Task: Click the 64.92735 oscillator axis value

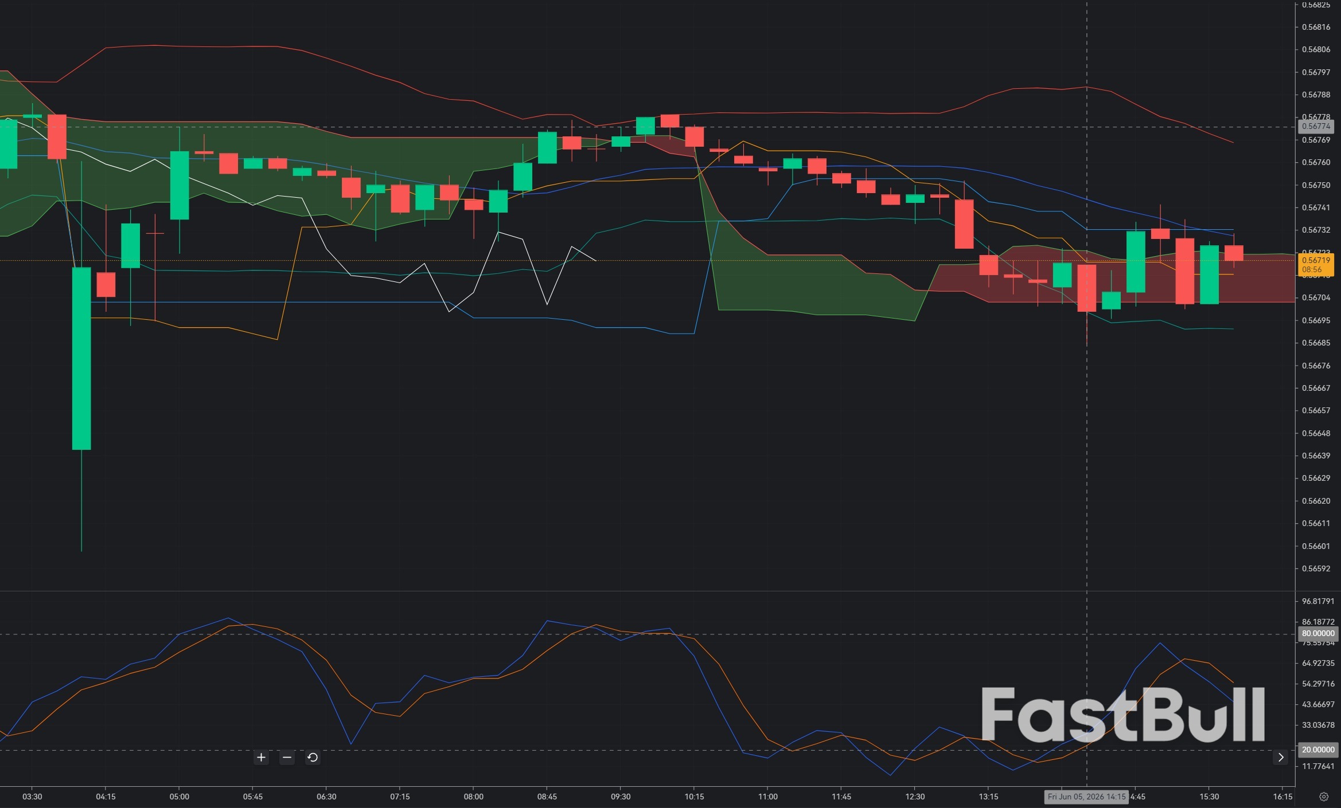Action: click(x=1317, y=663)
